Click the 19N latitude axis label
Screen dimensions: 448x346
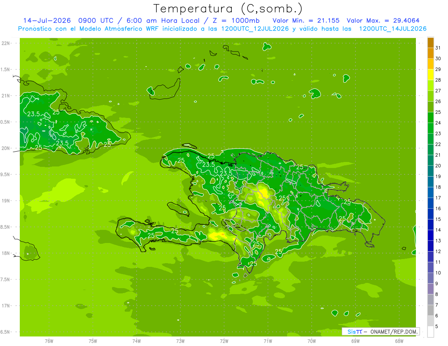[6, 200]
